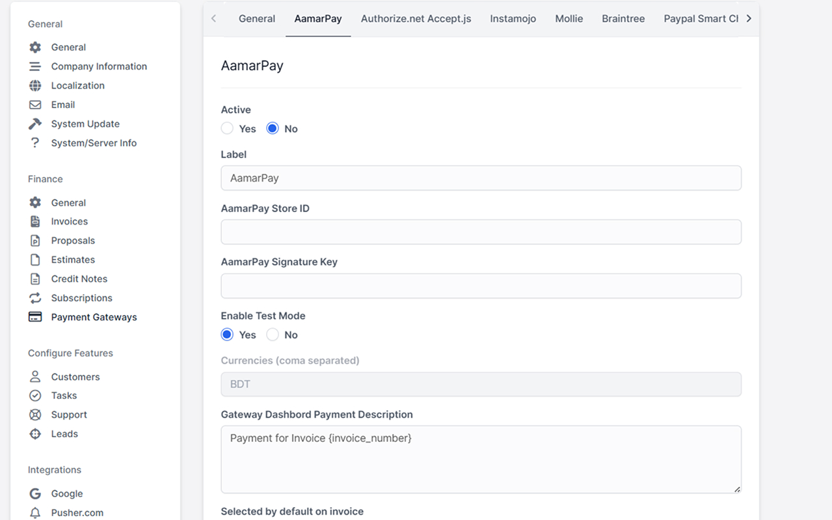832x520 pixels.
Task: Select the Email envelope icon in sidebar
Action: tap(34, 104)
